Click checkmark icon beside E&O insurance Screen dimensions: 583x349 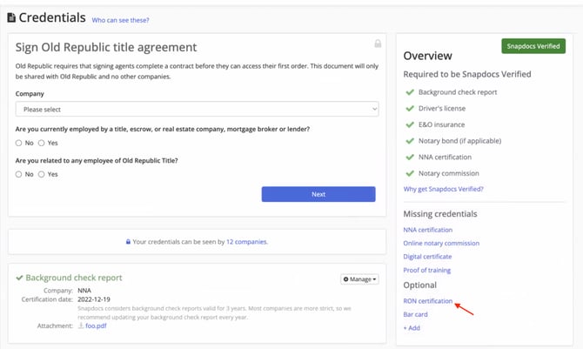pos(409,124)
